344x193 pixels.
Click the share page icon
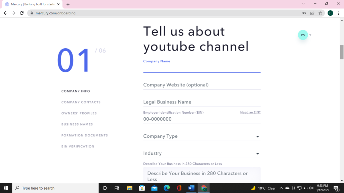312,13
